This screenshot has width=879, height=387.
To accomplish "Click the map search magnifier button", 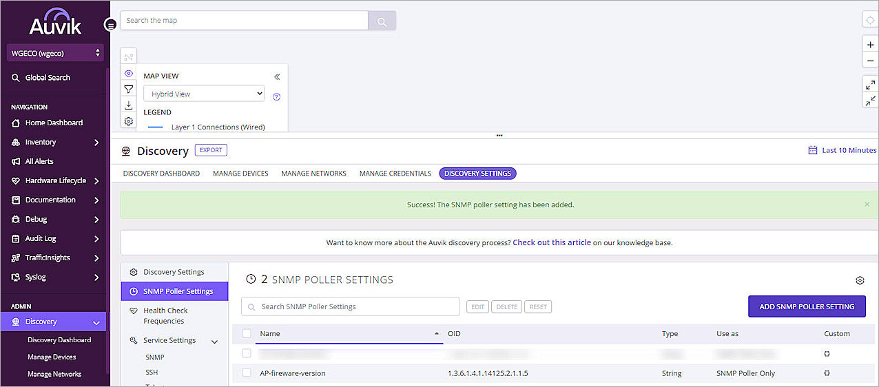I will pos(382,21).
